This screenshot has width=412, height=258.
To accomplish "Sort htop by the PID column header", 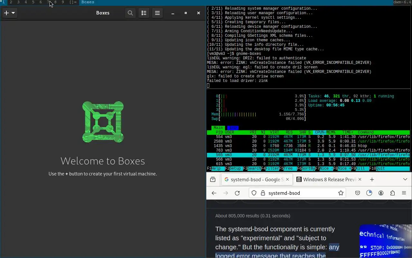I will 219,132.
